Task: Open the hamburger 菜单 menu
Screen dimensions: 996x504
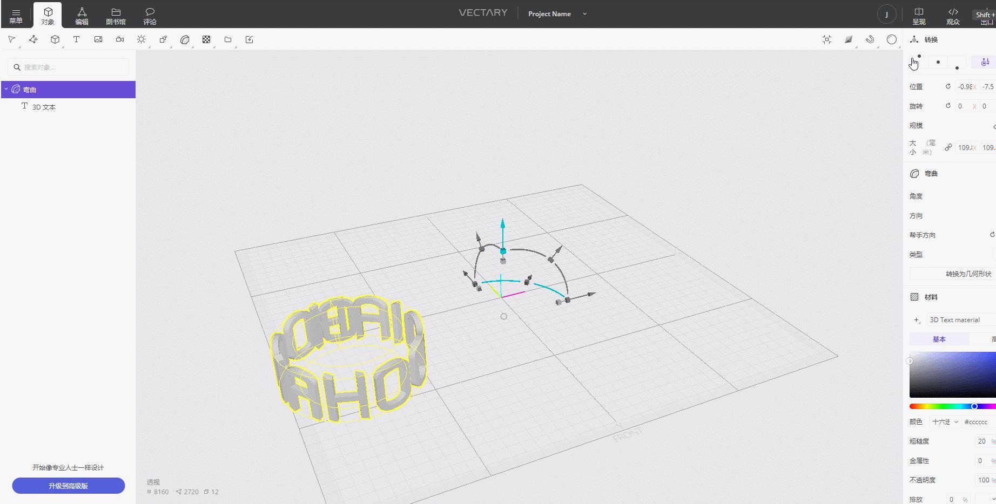Action: [16, 16]
